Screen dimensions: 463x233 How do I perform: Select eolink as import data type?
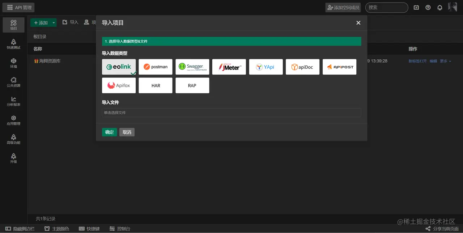click(119, 67)
